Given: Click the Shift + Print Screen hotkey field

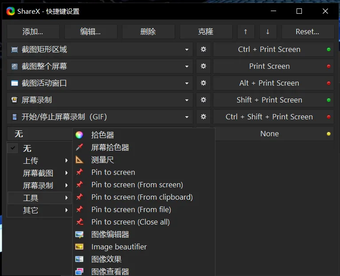Looking at the screenshot, I should [x=273, y=100].
